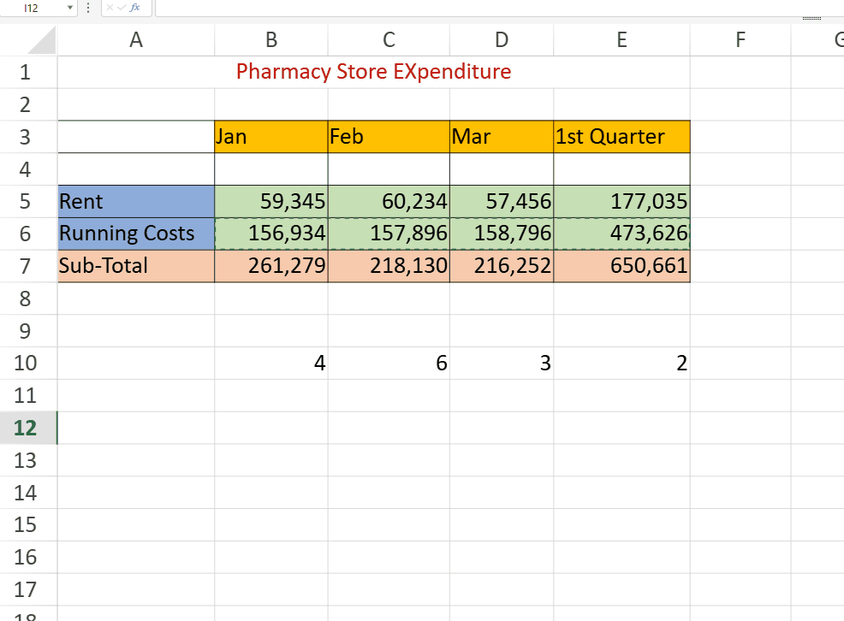Viewport: 844px width, 621px height.
Task: Select the cell with 261,279
Action: coord(271,266)
